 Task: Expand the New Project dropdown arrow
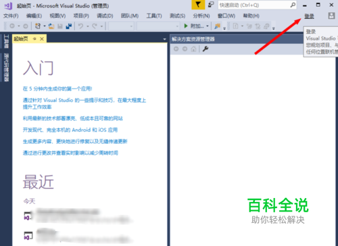(45, 26)
